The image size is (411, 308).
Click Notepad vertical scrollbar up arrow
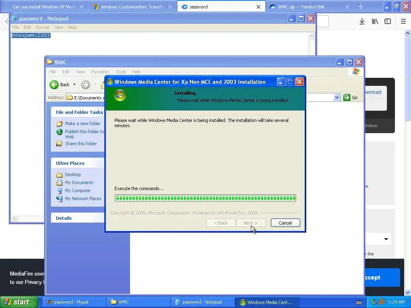click(x=311, y=36)
